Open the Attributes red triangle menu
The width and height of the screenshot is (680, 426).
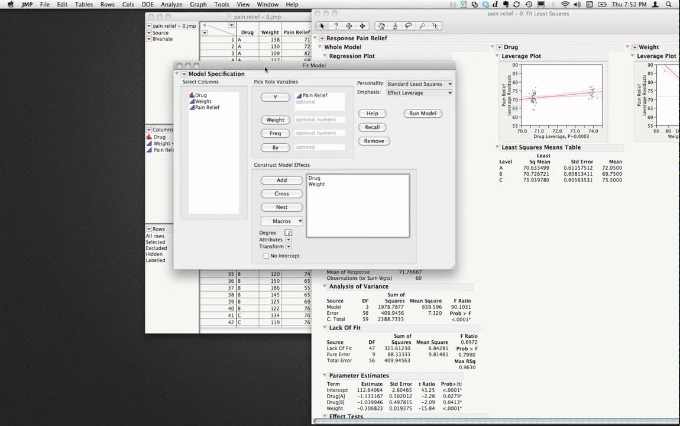[x=289, y=240]
